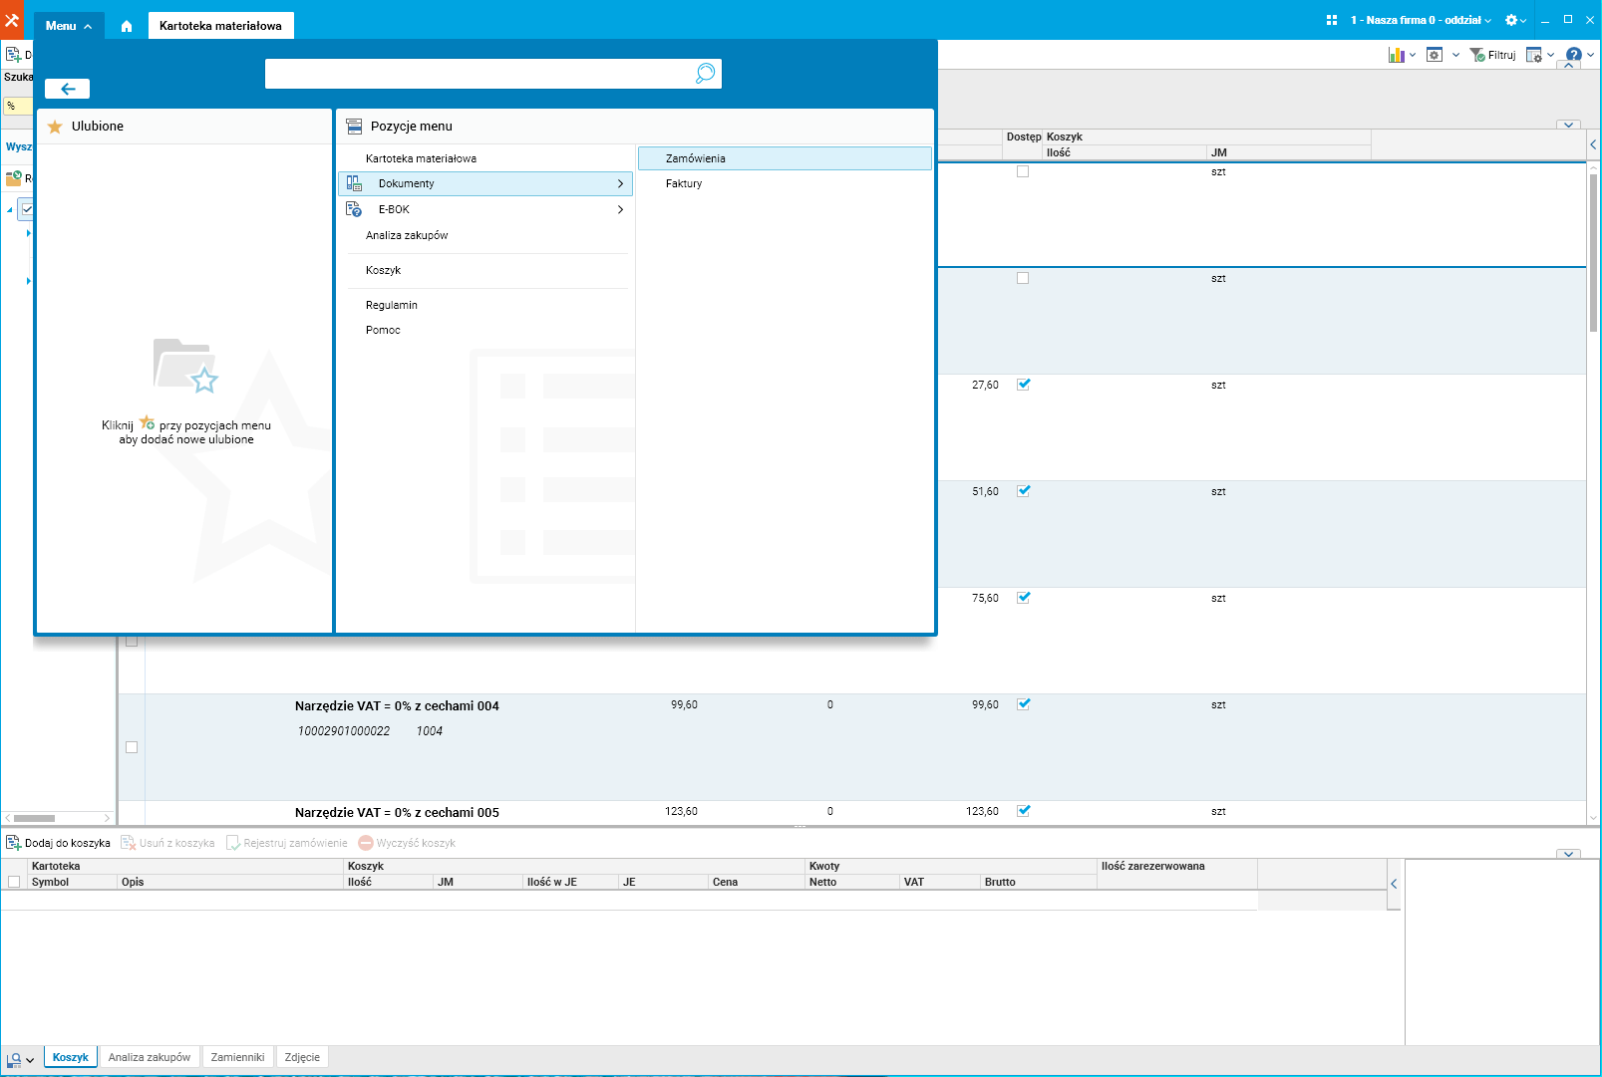This screenshot has width=1602, height=1077.
Task: Click the main grid vertical scrollbar thumb
Action: [x=1593, y=253]
